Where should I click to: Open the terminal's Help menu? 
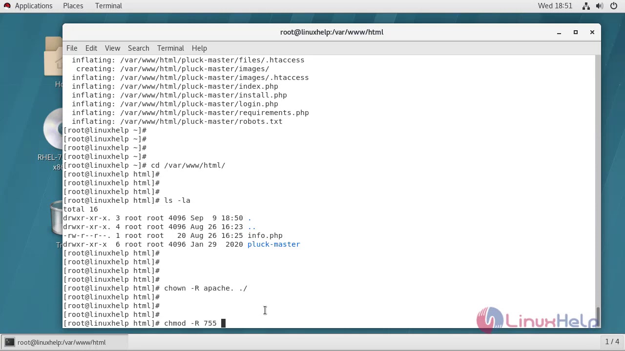(x=199, y=48)
